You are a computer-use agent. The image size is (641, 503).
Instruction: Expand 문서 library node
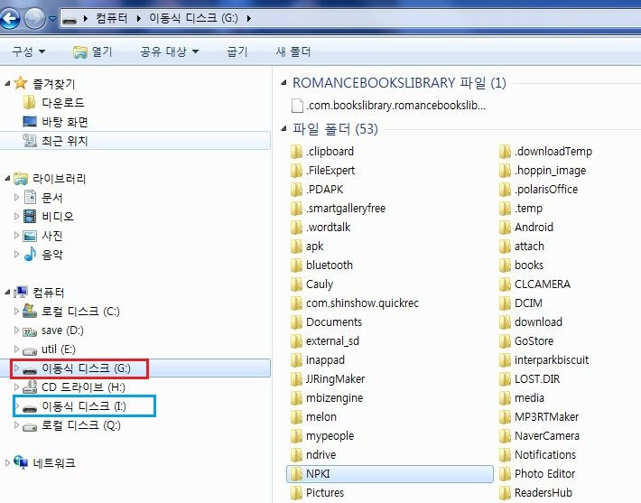pos(16,197)
